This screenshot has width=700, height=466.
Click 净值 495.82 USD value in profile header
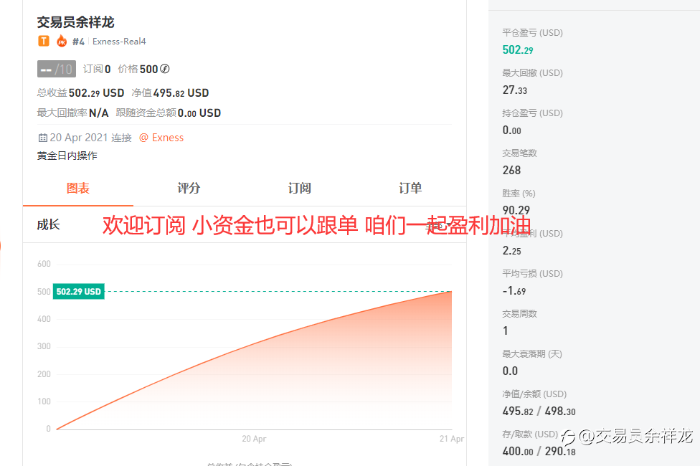click(170, 93)
